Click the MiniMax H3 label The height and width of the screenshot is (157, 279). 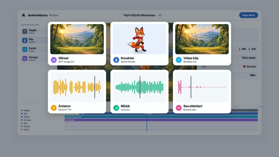point(190,62)
